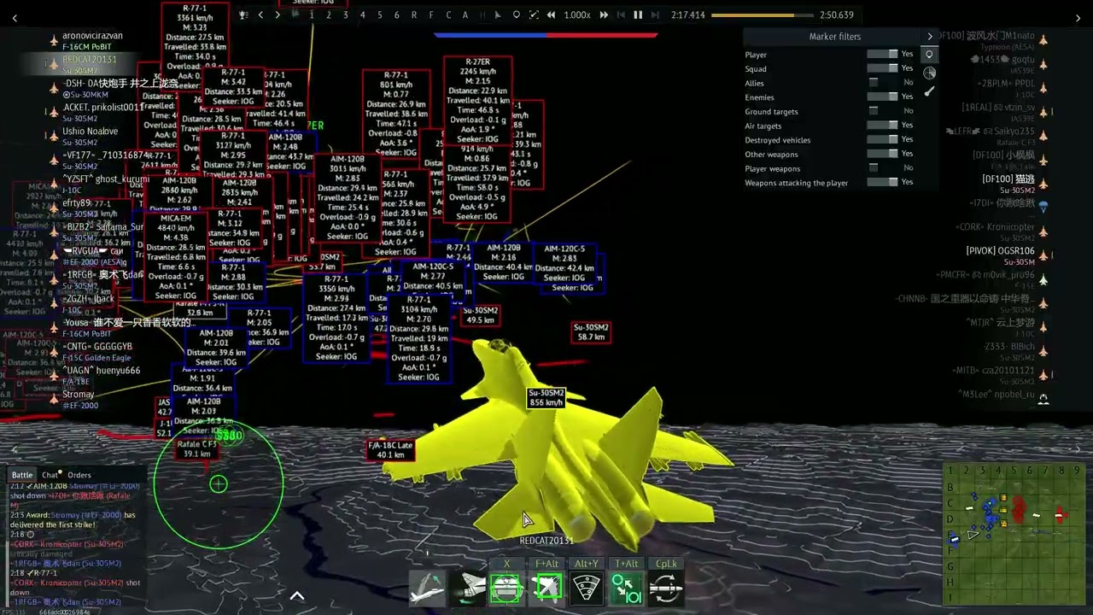Screen dimensions: 1093x615
Task: Switch to the Chat tab
Action: [50, 475]
